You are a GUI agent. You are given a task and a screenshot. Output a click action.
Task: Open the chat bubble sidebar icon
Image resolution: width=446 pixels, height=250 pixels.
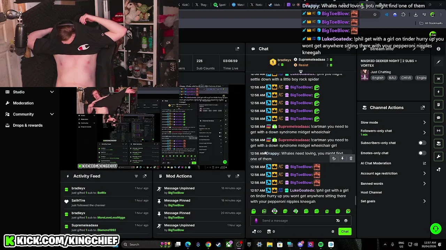tap(438, 118)
